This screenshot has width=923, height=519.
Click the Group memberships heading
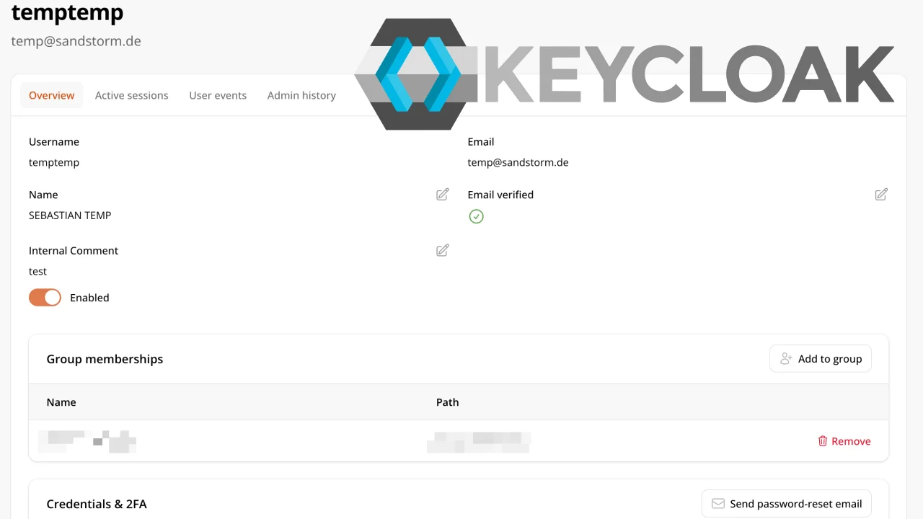tap(105, 359)
